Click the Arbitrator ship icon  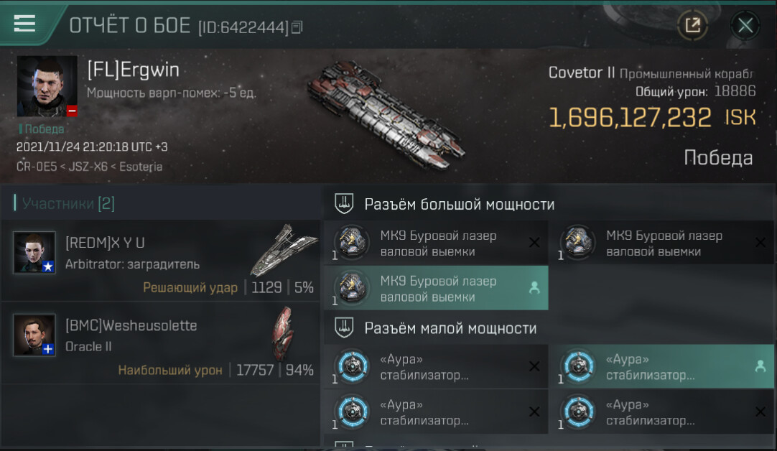[x=284, y=251]
